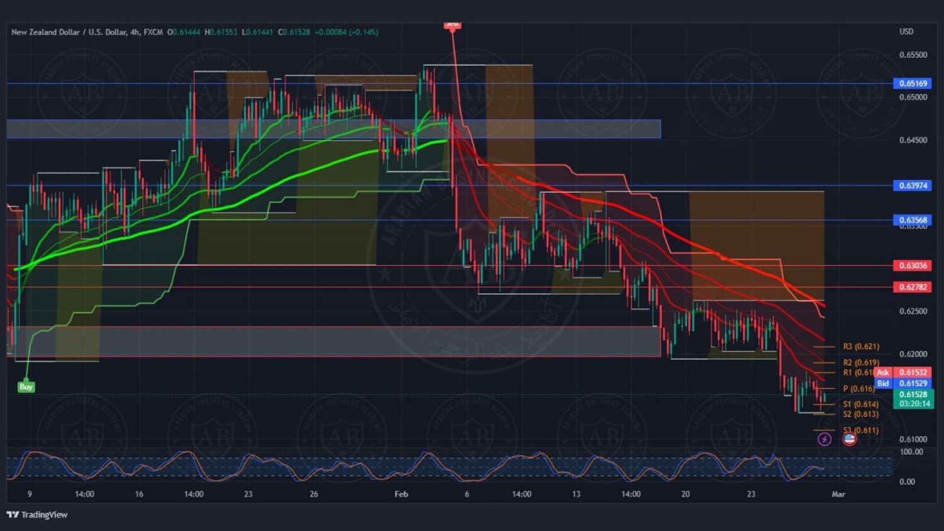Click the 0.65000 price scale value
This screenshot has height=531, width=944.
tap(913, 98)
